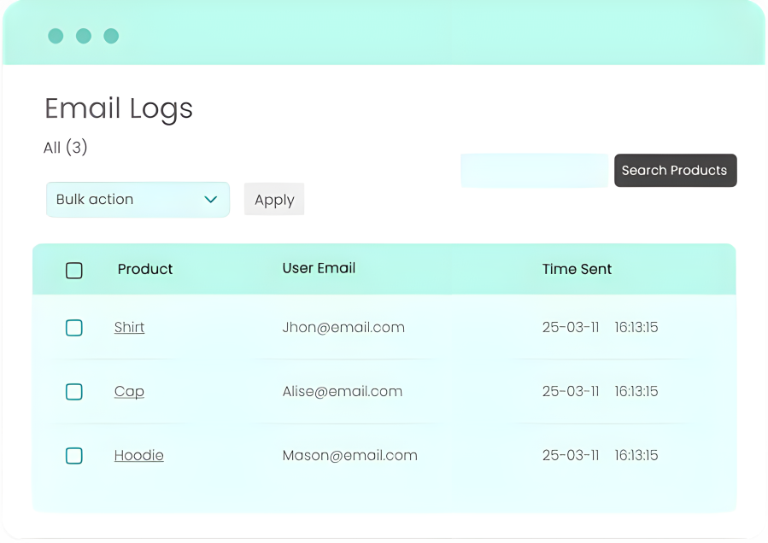Check the box for the Shirt row
The height and width of the screenshot is (543, 768).
pyautogui.click(x=74, y=328)
